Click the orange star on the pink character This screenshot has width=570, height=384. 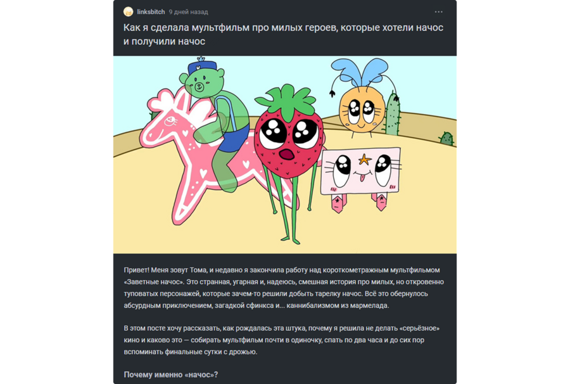click(x=365, y=159)
